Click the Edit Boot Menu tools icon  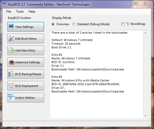(x=11, y=38)
